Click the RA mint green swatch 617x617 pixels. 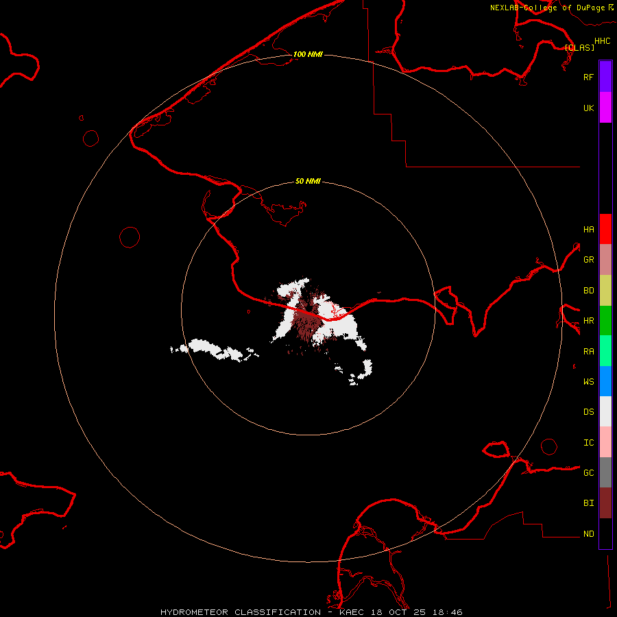(x=605, y=351)
